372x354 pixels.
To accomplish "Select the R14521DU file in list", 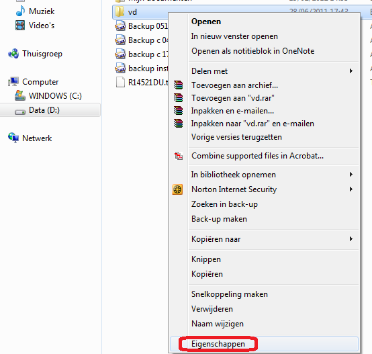I will point(142,83).
